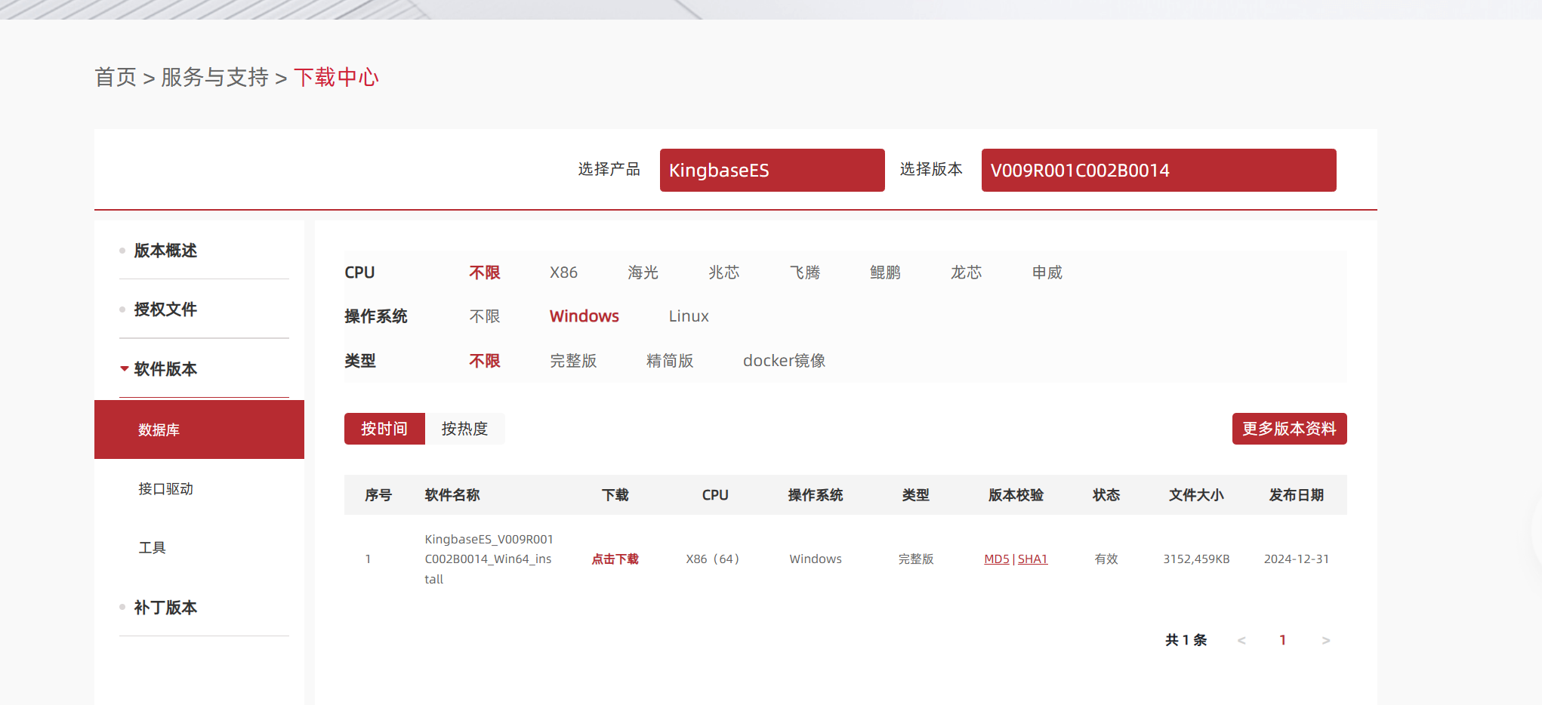Click 下载中心 breadcrumb item
Viewport: 1542px width, 705px height.
pos(336,77)
